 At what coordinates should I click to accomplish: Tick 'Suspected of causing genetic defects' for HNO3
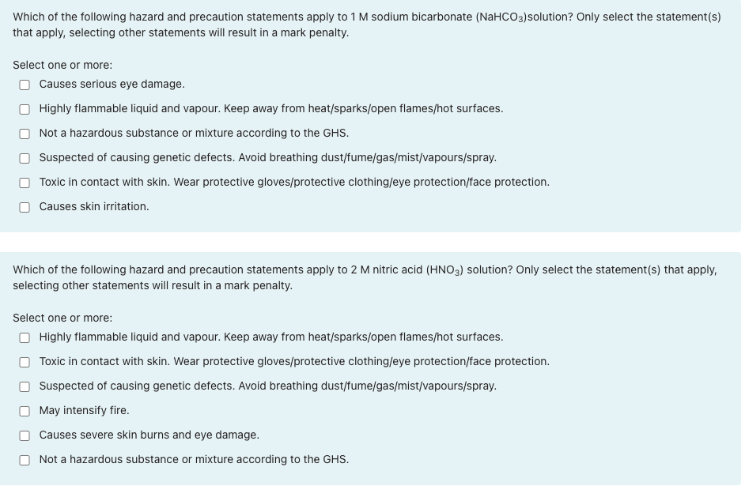click(x=25, y=386)
